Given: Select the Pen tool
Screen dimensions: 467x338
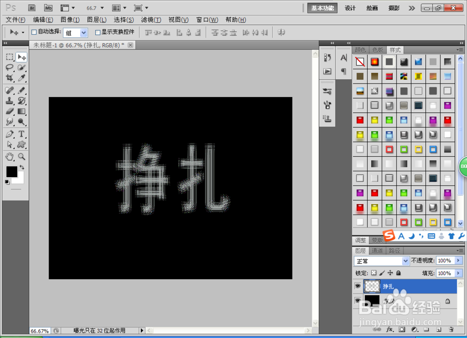Looking at the screenshot, I should pyautogui.click(x=9, y=134).
